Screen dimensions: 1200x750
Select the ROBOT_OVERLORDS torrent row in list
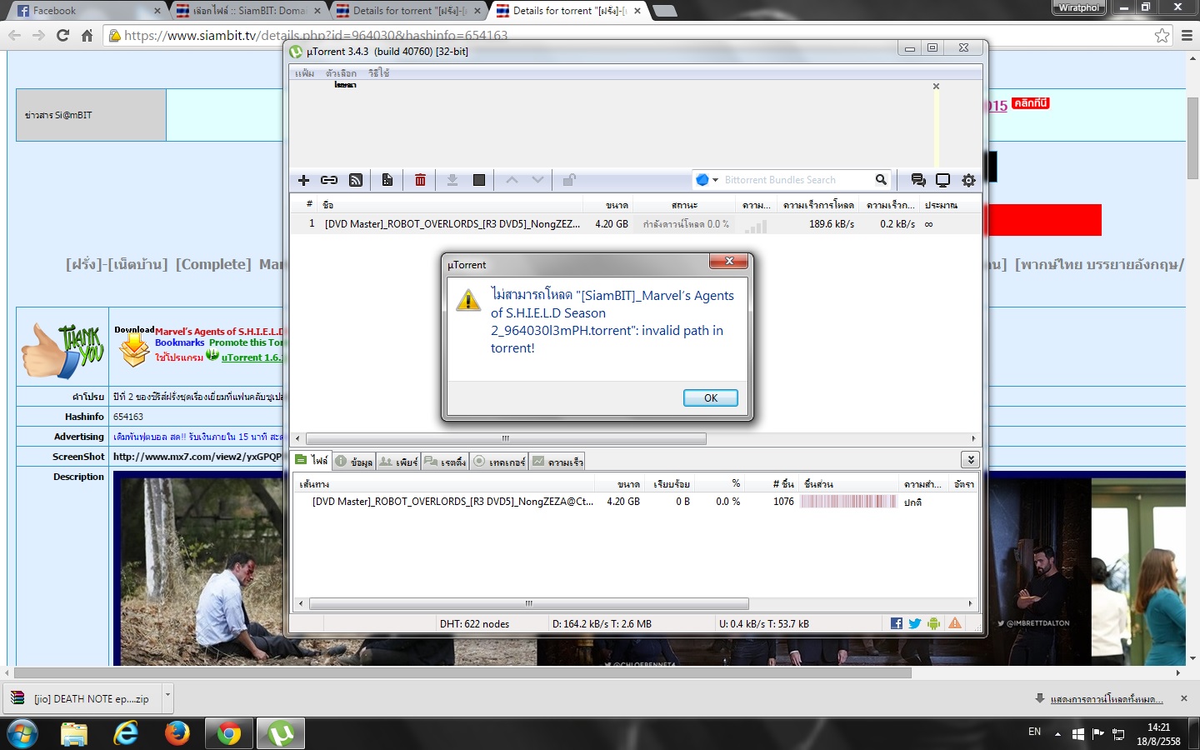tap(635, 224)
